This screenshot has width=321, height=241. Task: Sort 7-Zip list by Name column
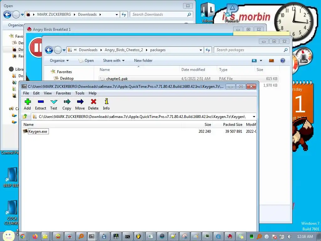click(101, 124)
